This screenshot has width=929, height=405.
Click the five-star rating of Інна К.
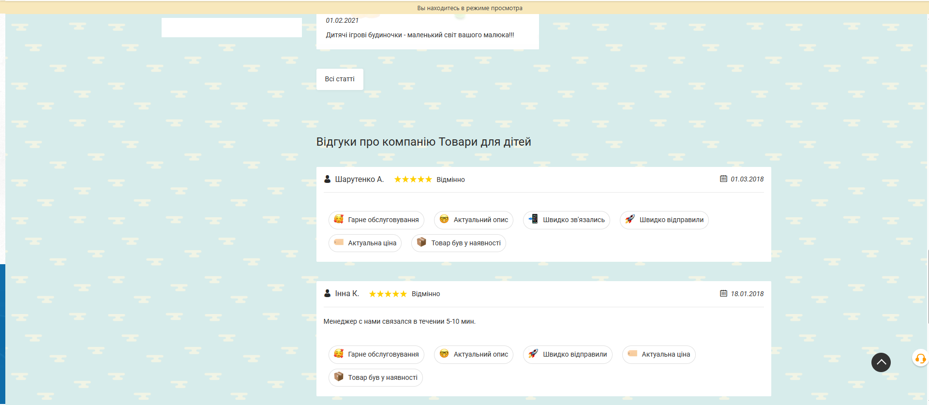coord(388,294)
